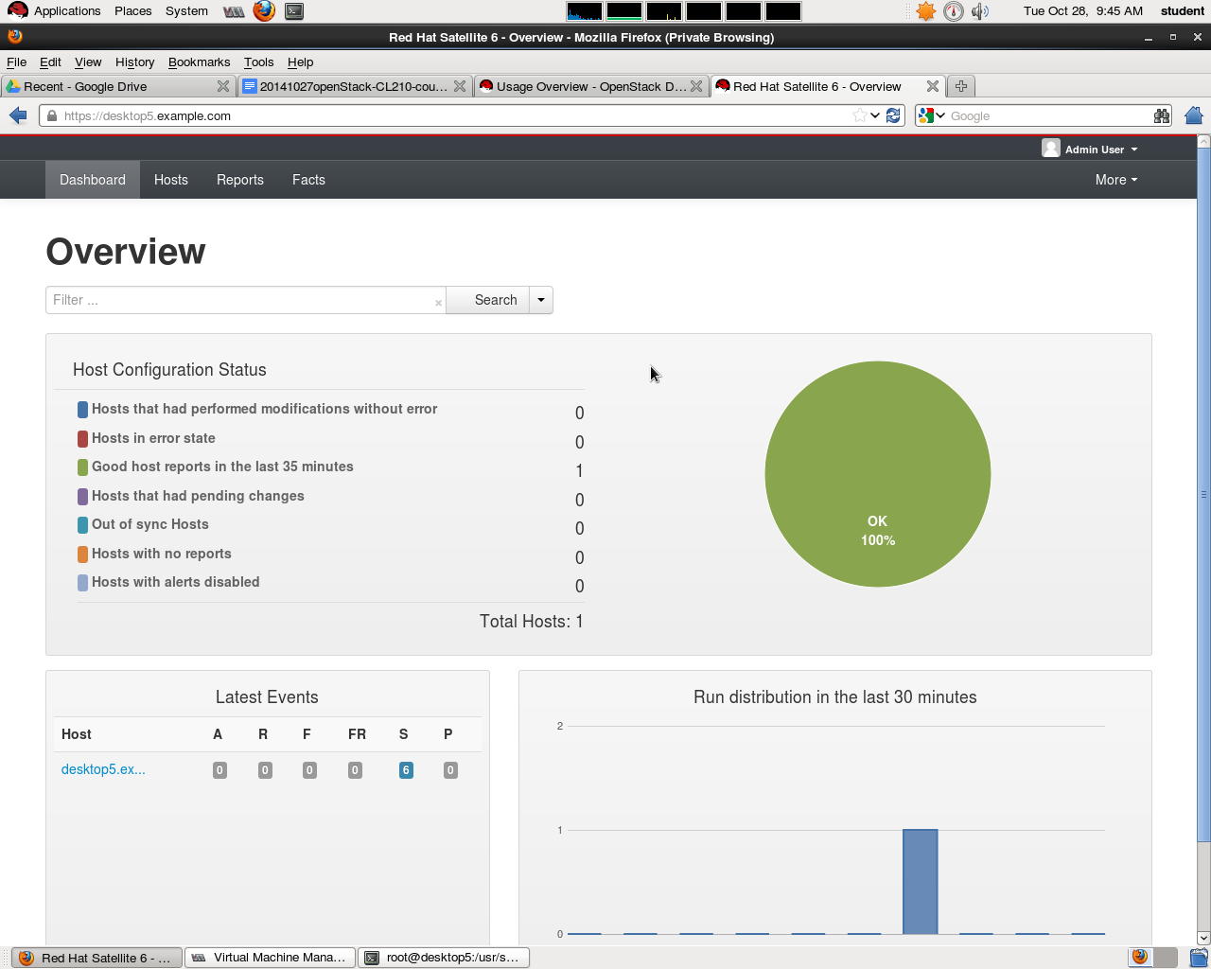Close the Usage Overview OpenStack tab
The width and height of the screenshot is (1211, 969).
coord(696,86)
